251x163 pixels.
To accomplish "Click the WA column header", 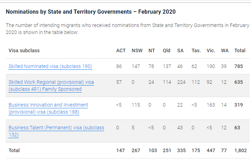I will click(225, 50).
